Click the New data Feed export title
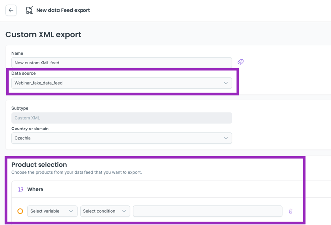Image resolution: width=331 pixels, height=225 pixels. coord(63,10)
